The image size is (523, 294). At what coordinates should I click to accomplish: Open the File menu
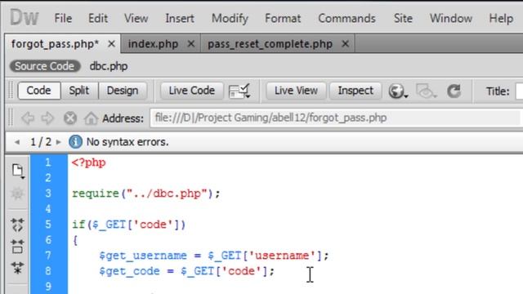click(63, 18)
